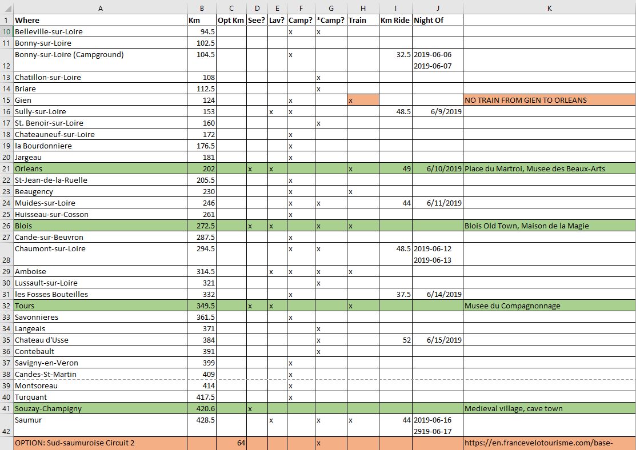Click the "Musee du Compagnonnage" note cell
This screenshot has width=636, height=450.
pyautogui.click(x=513, y=306)
